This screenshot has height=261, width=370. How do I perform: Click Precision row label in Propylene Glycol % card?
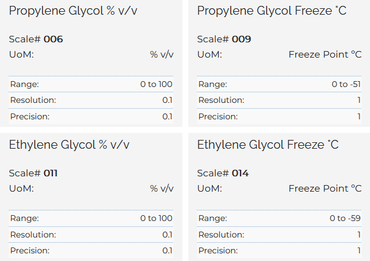(x=29, y=116)
